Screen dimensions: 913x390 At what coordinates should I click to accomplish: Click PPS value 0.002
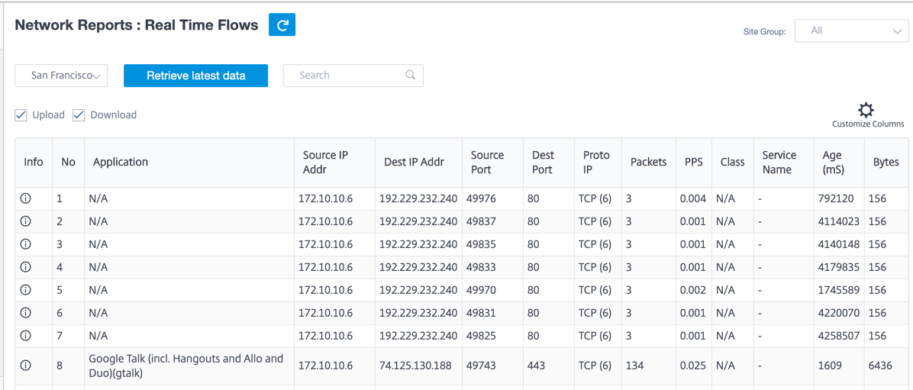point(693,289)
